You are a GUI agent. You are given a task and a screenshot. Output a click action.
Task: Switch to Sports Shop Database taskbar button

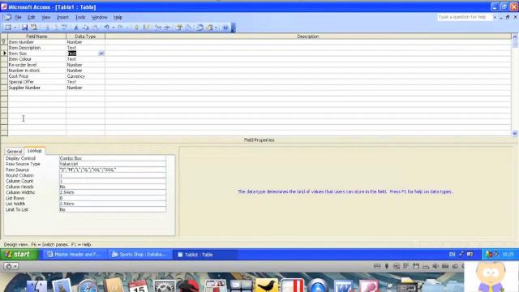(139, 255)
